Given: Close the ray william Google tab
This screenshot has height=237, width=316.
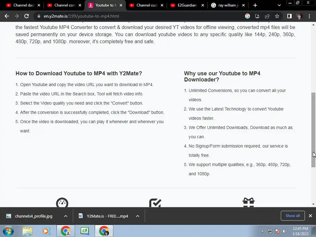Looking at the screenshot, I should coord(243,5).
